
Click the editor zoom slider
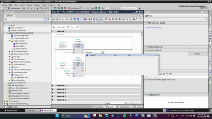coord(134,103)
